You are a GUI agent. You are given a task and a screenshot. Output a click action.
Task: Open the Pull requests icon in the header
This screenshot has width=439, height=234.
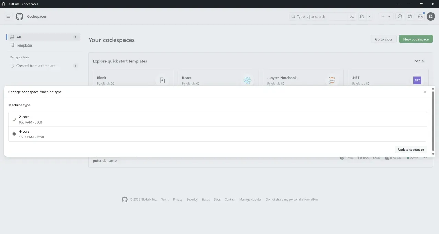(x=410, y=16)
